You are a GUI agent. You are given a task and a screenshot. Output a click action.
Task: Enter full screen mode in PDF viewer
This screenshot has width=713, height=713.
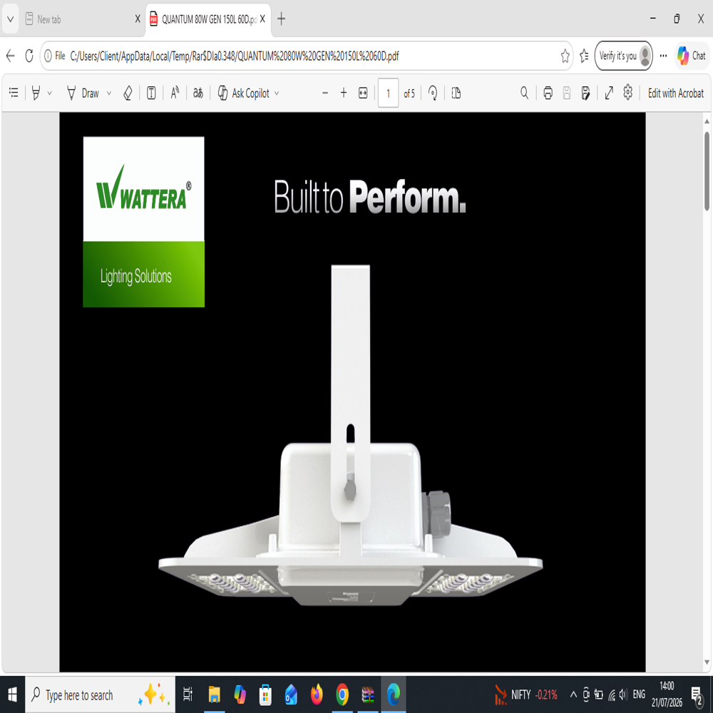[x=609, y=93]
